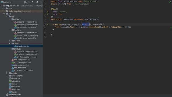Select app.component.css file
Screen dimensions: 172x97
tap(22, 60)
